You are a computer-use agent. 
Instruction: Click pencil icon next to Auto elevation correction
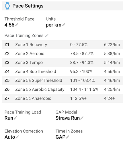click(x=17, y=137)
